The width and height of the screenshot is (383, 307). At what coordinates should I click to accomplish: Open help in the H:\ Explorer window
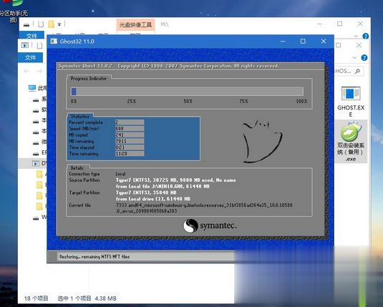[365, 36]
